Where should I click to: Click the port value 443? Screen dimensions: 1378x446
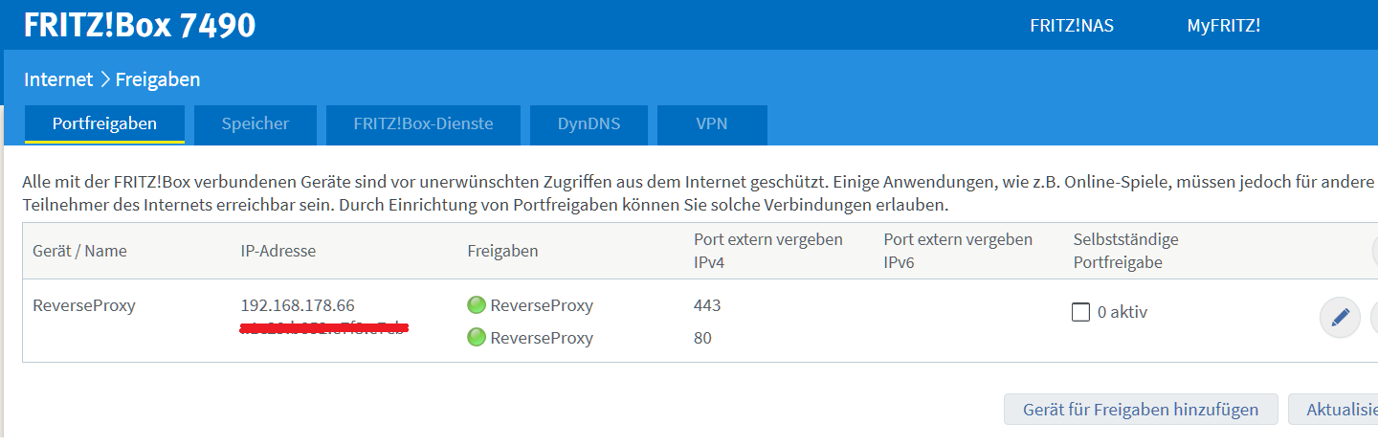(707, 305)
